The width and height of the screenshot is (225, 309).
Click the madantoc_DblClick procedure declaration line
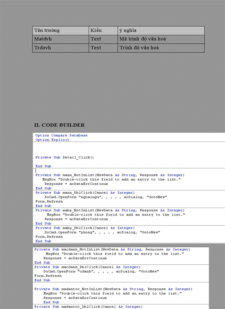tap(88, 307)
